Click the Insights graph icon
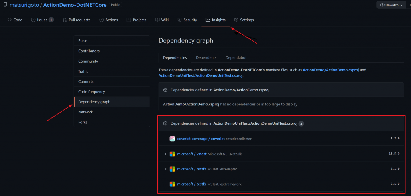The image size is (411, 196). pos(208,20)
